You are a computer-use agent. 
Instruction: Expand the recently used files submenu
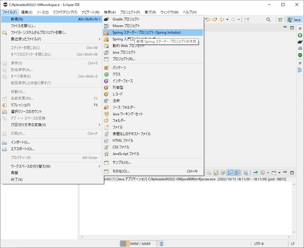point(51,39)
